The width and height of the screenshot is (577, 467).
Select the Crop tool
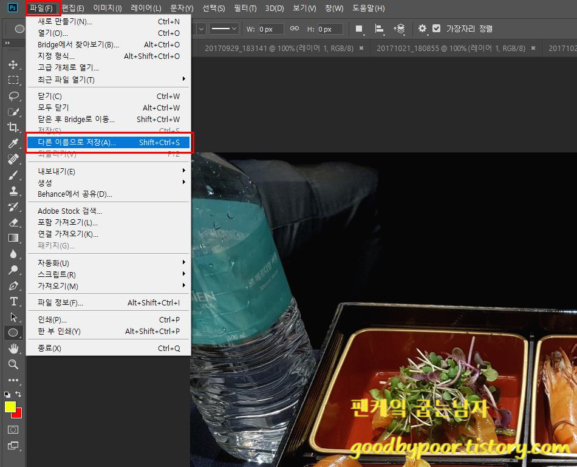[13, 128]
